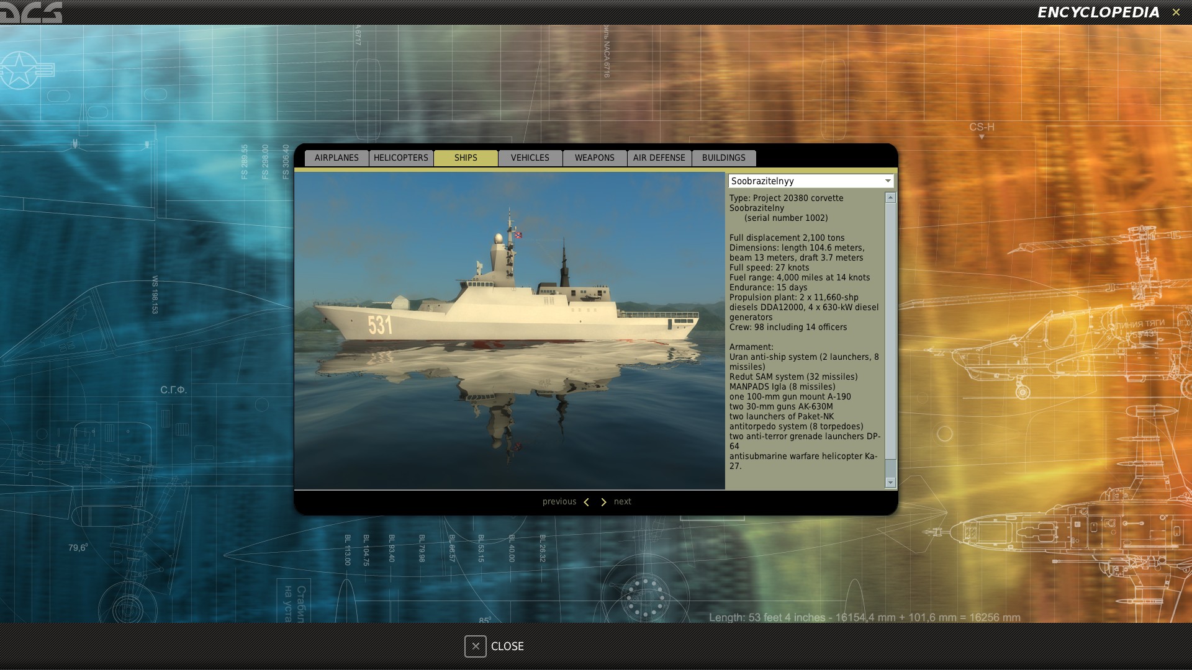Viewport: 1192px width, 670px height.
Task: Click the DCS logo in top-left corner
Action: coord(31,12)
